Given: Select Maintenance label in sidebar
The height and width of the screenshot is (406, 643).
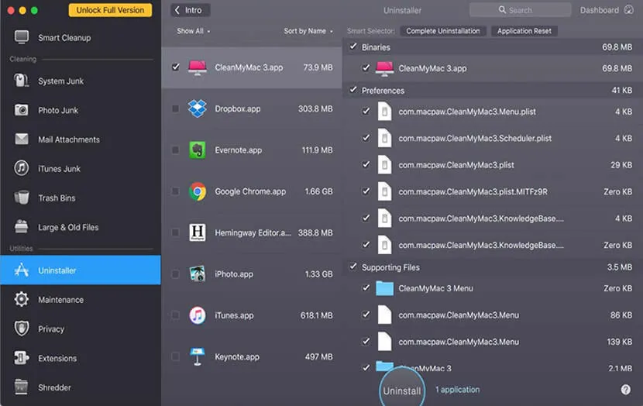Looking at the screenshot, I should coord(60,300).
